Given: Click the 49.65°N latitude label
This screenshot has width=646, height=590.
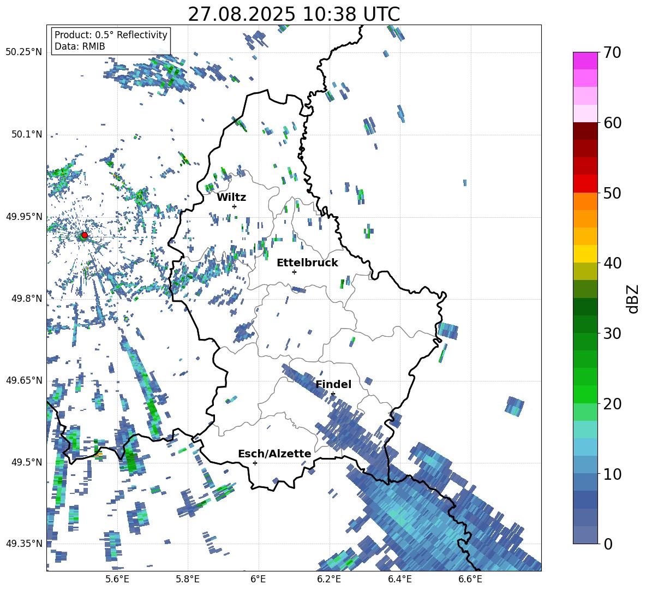Looking at the screenshot, I should (24, 380).
